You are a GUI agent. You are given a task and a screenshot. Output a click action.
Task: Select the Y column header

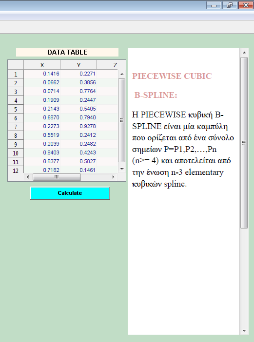pyautogui.click(x=78, y=65)
